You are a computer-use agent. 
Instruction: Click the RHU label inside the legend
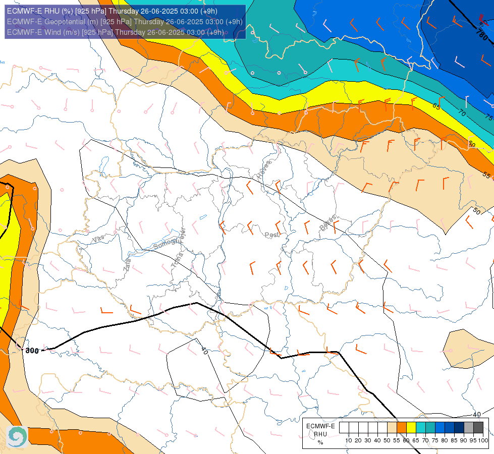[320, 434]
